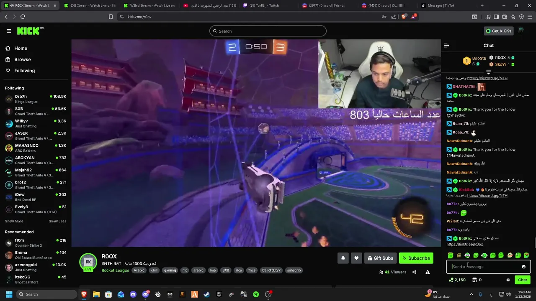This screenshot has width=536, height=301.
Task: Switch to SXB Stream tab
Action: pos(89,5)
